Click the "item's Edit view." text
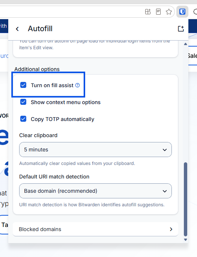The height and width of the screenshot is (257, 197). [x=36, y=48]
